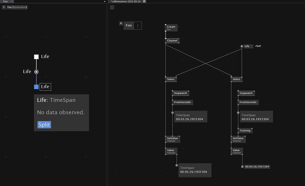
Task: Click the circular Life pad in Foo patch
Action: tap(36, 72)
